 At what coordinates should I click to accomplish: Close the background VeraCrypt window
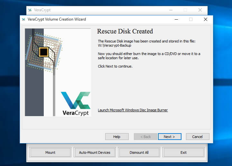click(x=200, y=10)
